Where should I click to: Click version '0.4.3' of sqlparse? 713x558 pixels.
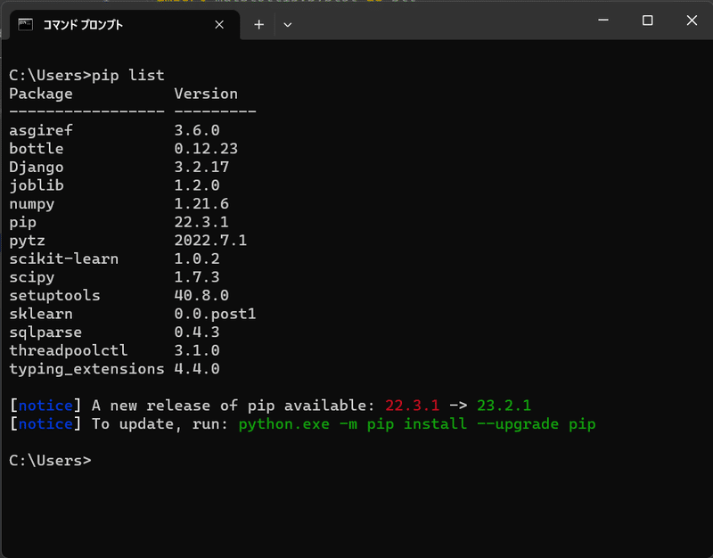[x=197, y=332]
